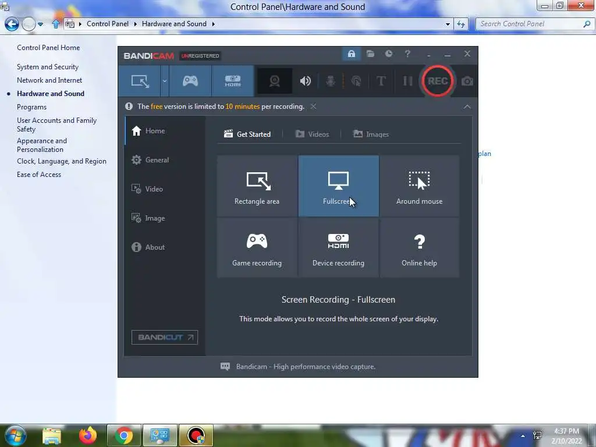Click the Search Control Panel field
Image resolution: width=596 pixels, height=447 pixels.
(x=530, y=24)
